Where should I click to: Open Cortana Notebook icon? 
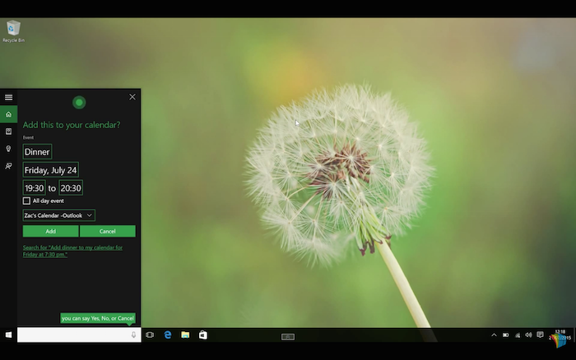pyautogui.click(x=8, y=132)
